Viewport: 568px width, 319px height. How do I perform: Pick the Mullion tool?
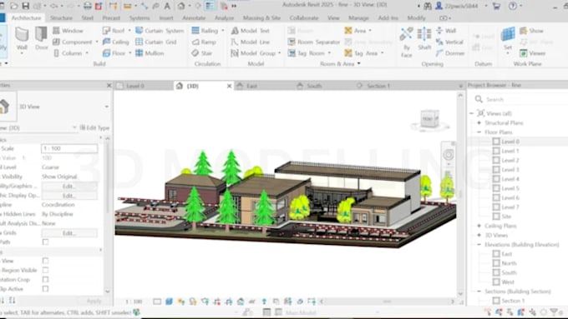coord(150,53)
